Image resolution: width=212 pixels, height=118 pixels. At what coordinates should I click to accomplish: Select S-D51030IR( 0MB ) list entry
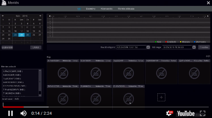click(x=12, y=75)
